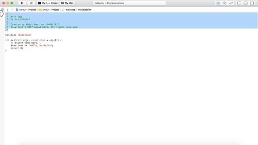Toggle the Navigator panel
Screen dimensions: 258x145
coord(239,3)
